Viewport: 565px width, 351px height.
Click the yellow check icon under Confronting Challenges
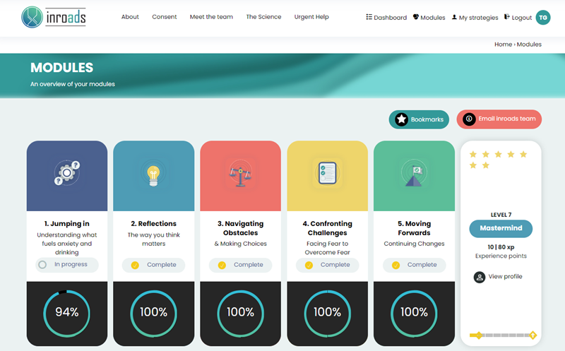point(309,266)
